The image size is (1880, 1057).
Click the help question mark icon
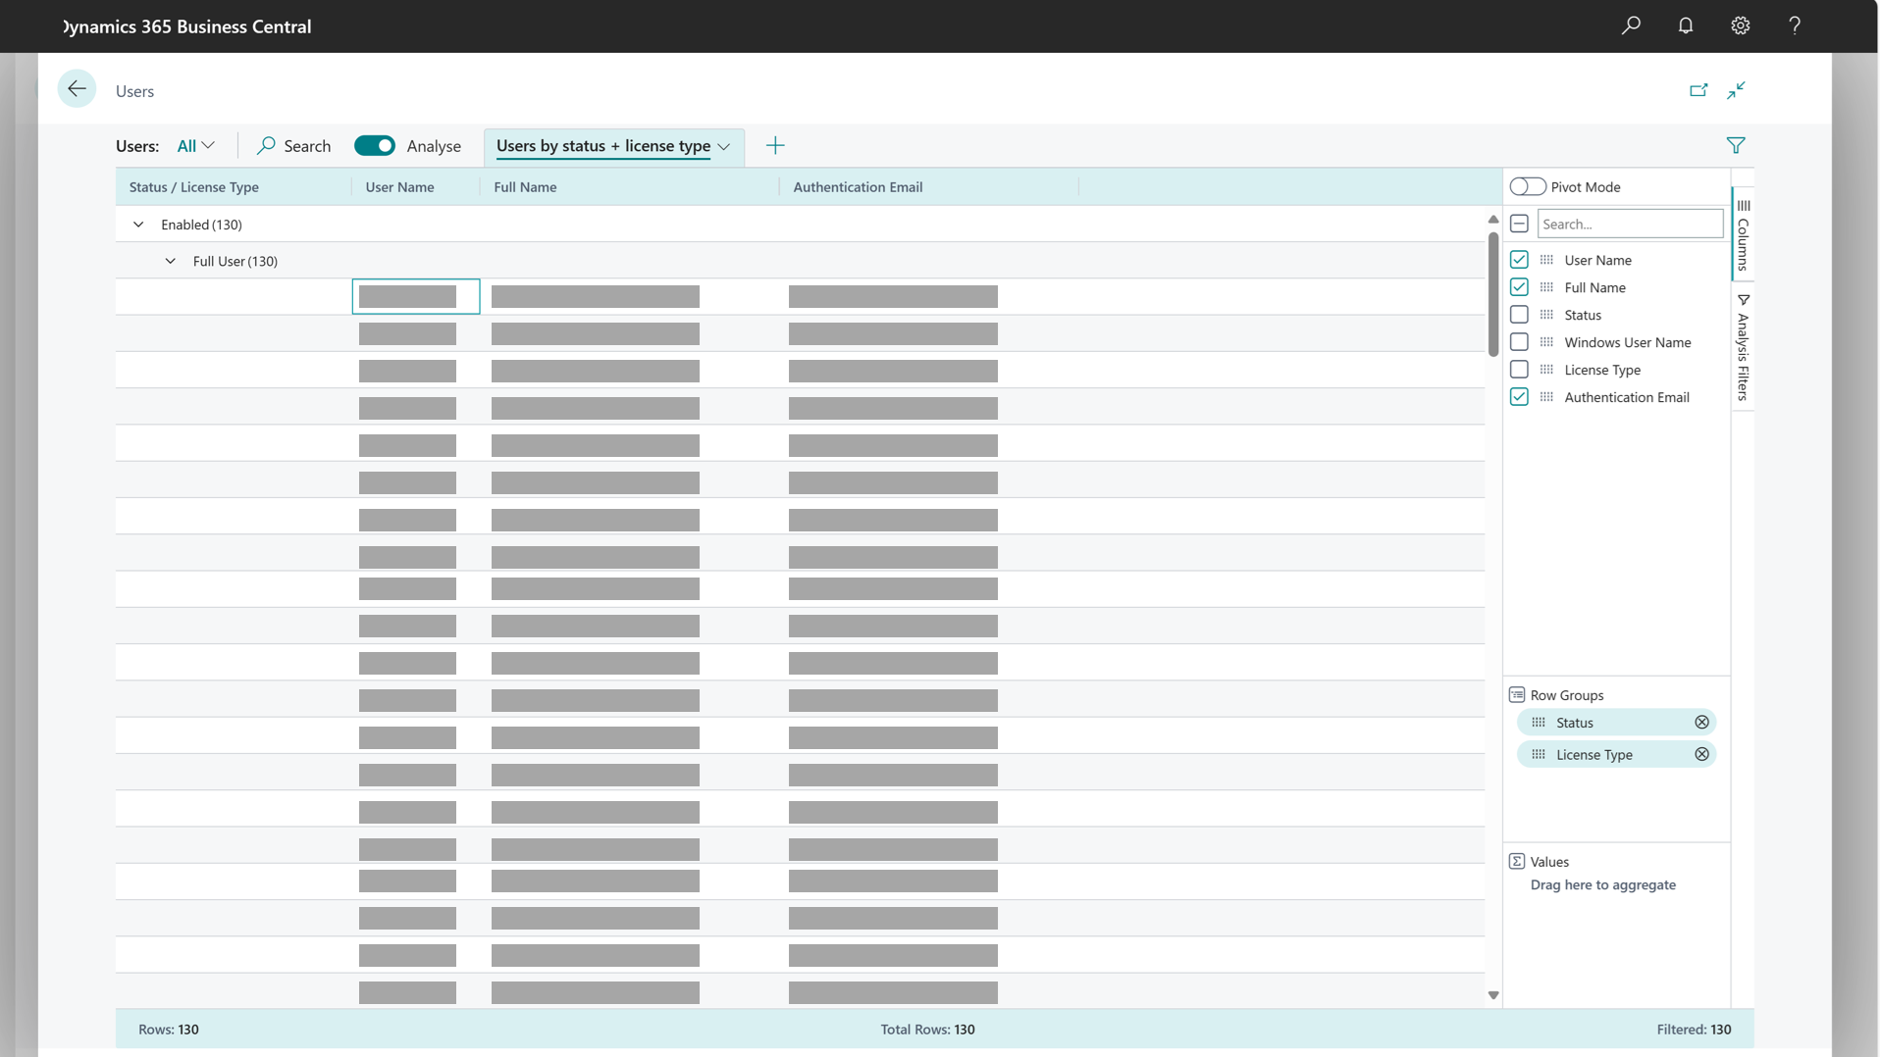pos(1795,25)
